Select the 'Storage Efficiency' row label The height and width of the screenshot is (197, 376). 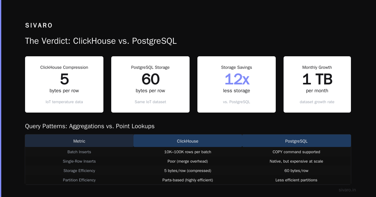click(x=79, y=171)
